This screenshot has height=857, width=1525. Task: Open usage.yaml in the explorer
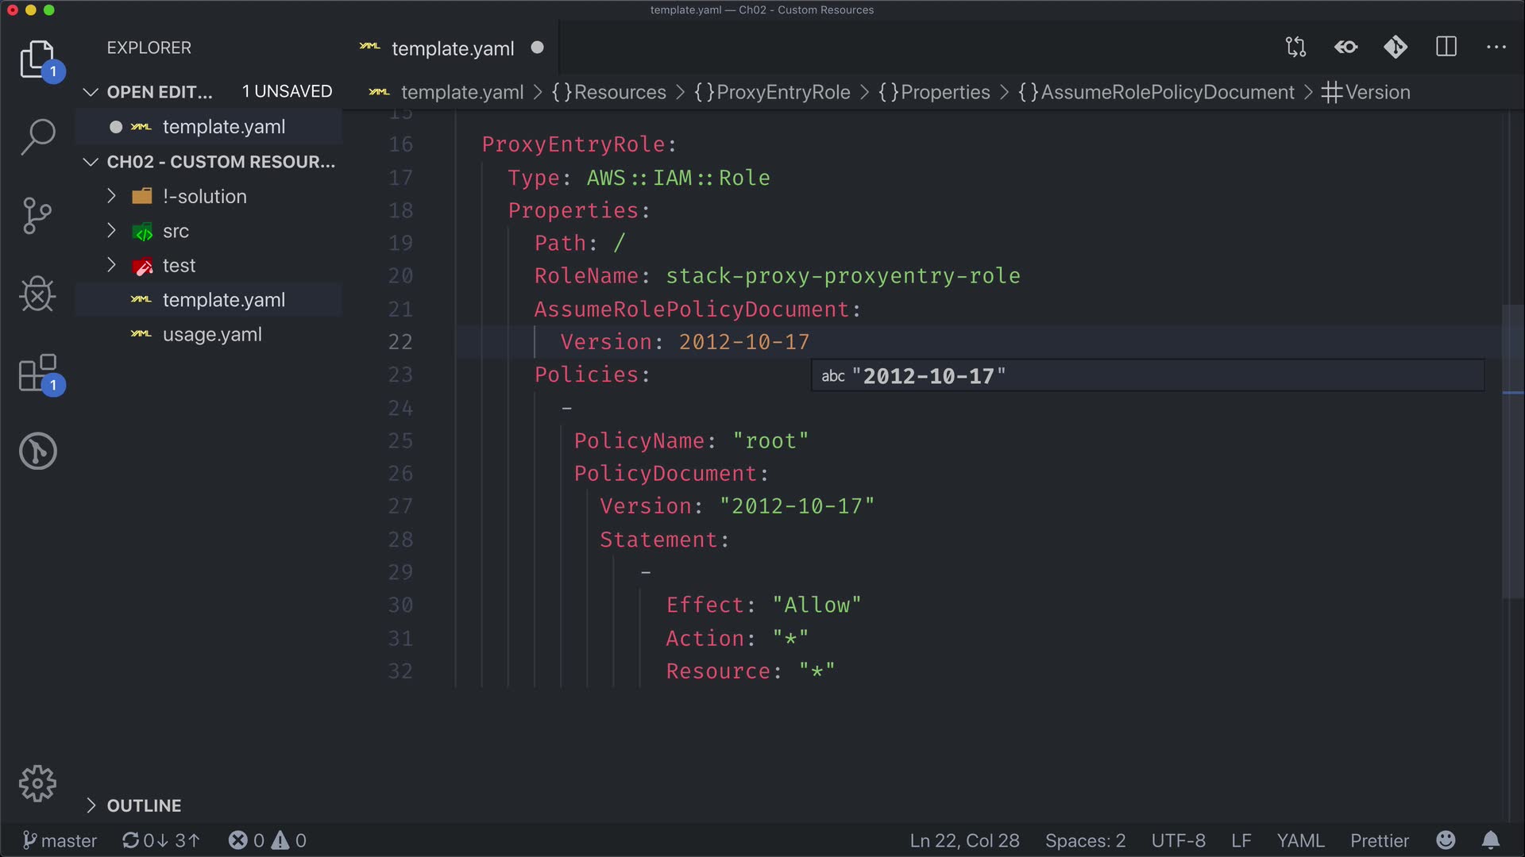tap(211, 334)
